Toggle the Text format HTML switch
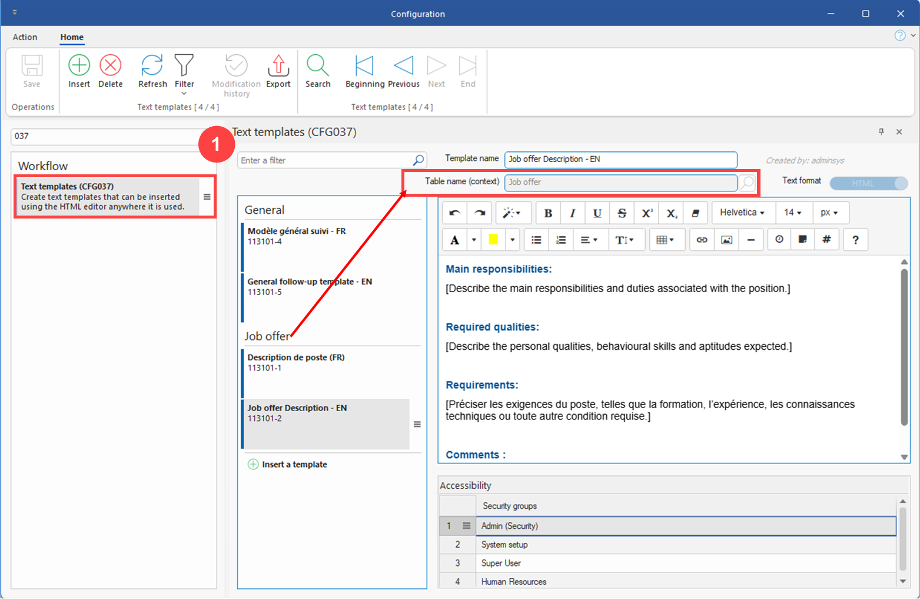Image resolution: width=920 pixels, height=599 pixels. [x=868, y=183]
